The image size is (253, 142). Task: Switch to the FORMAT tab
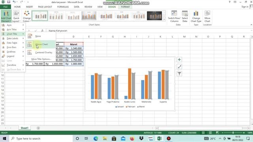tap(125, 7)
